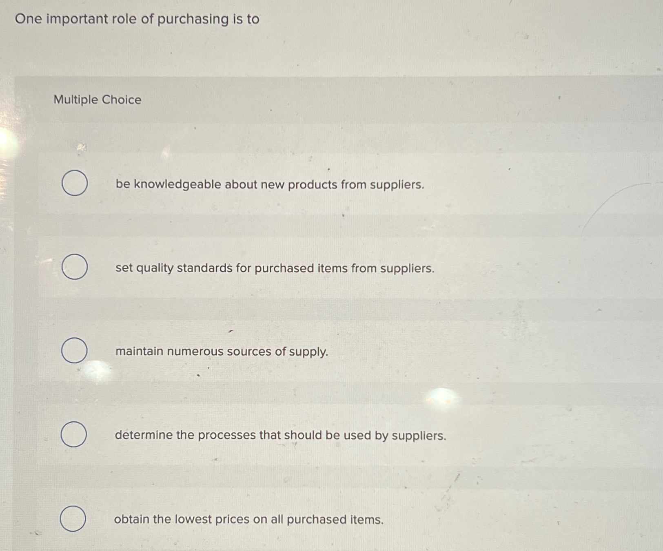Click the 'Multiple Choice' label
Screen dimensions: 663x551
click(x=97, y=100)
